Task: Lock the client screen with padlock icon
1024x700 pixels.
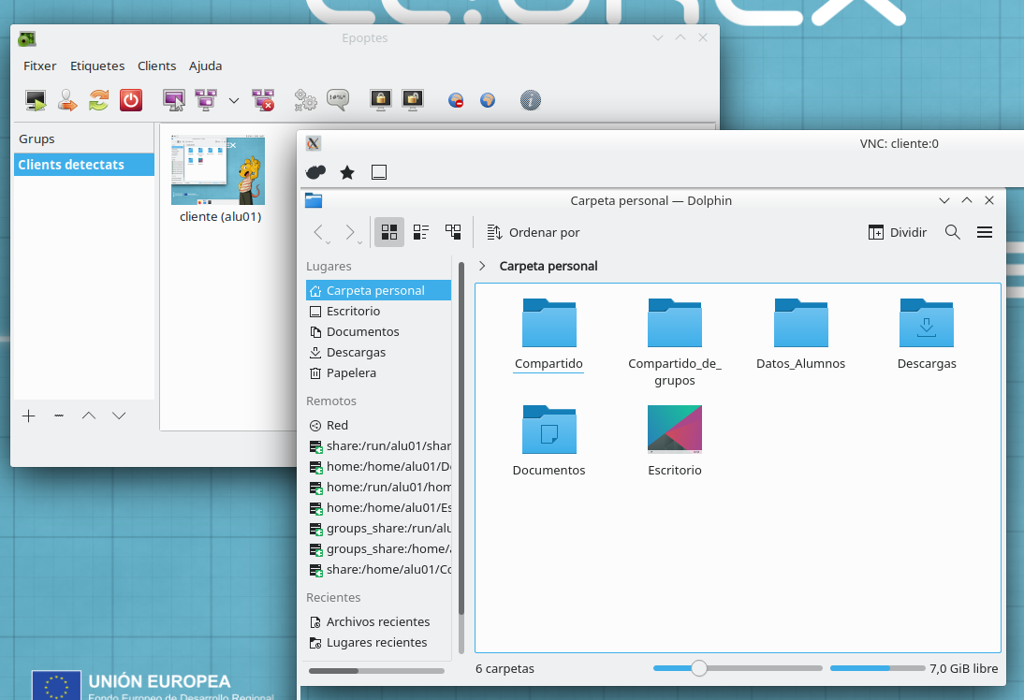Action: point(380,99)
